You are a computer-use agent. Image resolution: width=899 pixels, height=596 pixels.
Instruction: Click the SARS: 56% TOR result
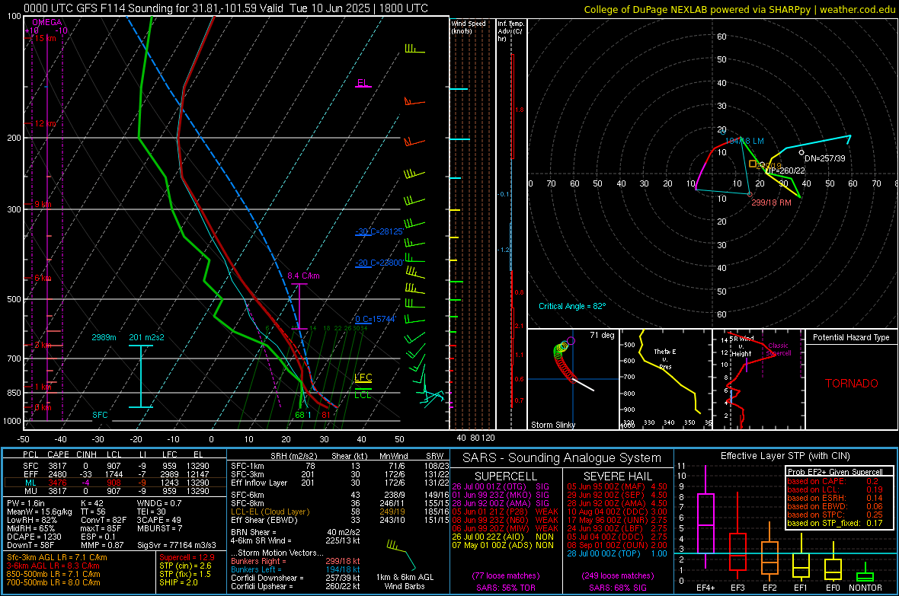(x=506, y=588)
